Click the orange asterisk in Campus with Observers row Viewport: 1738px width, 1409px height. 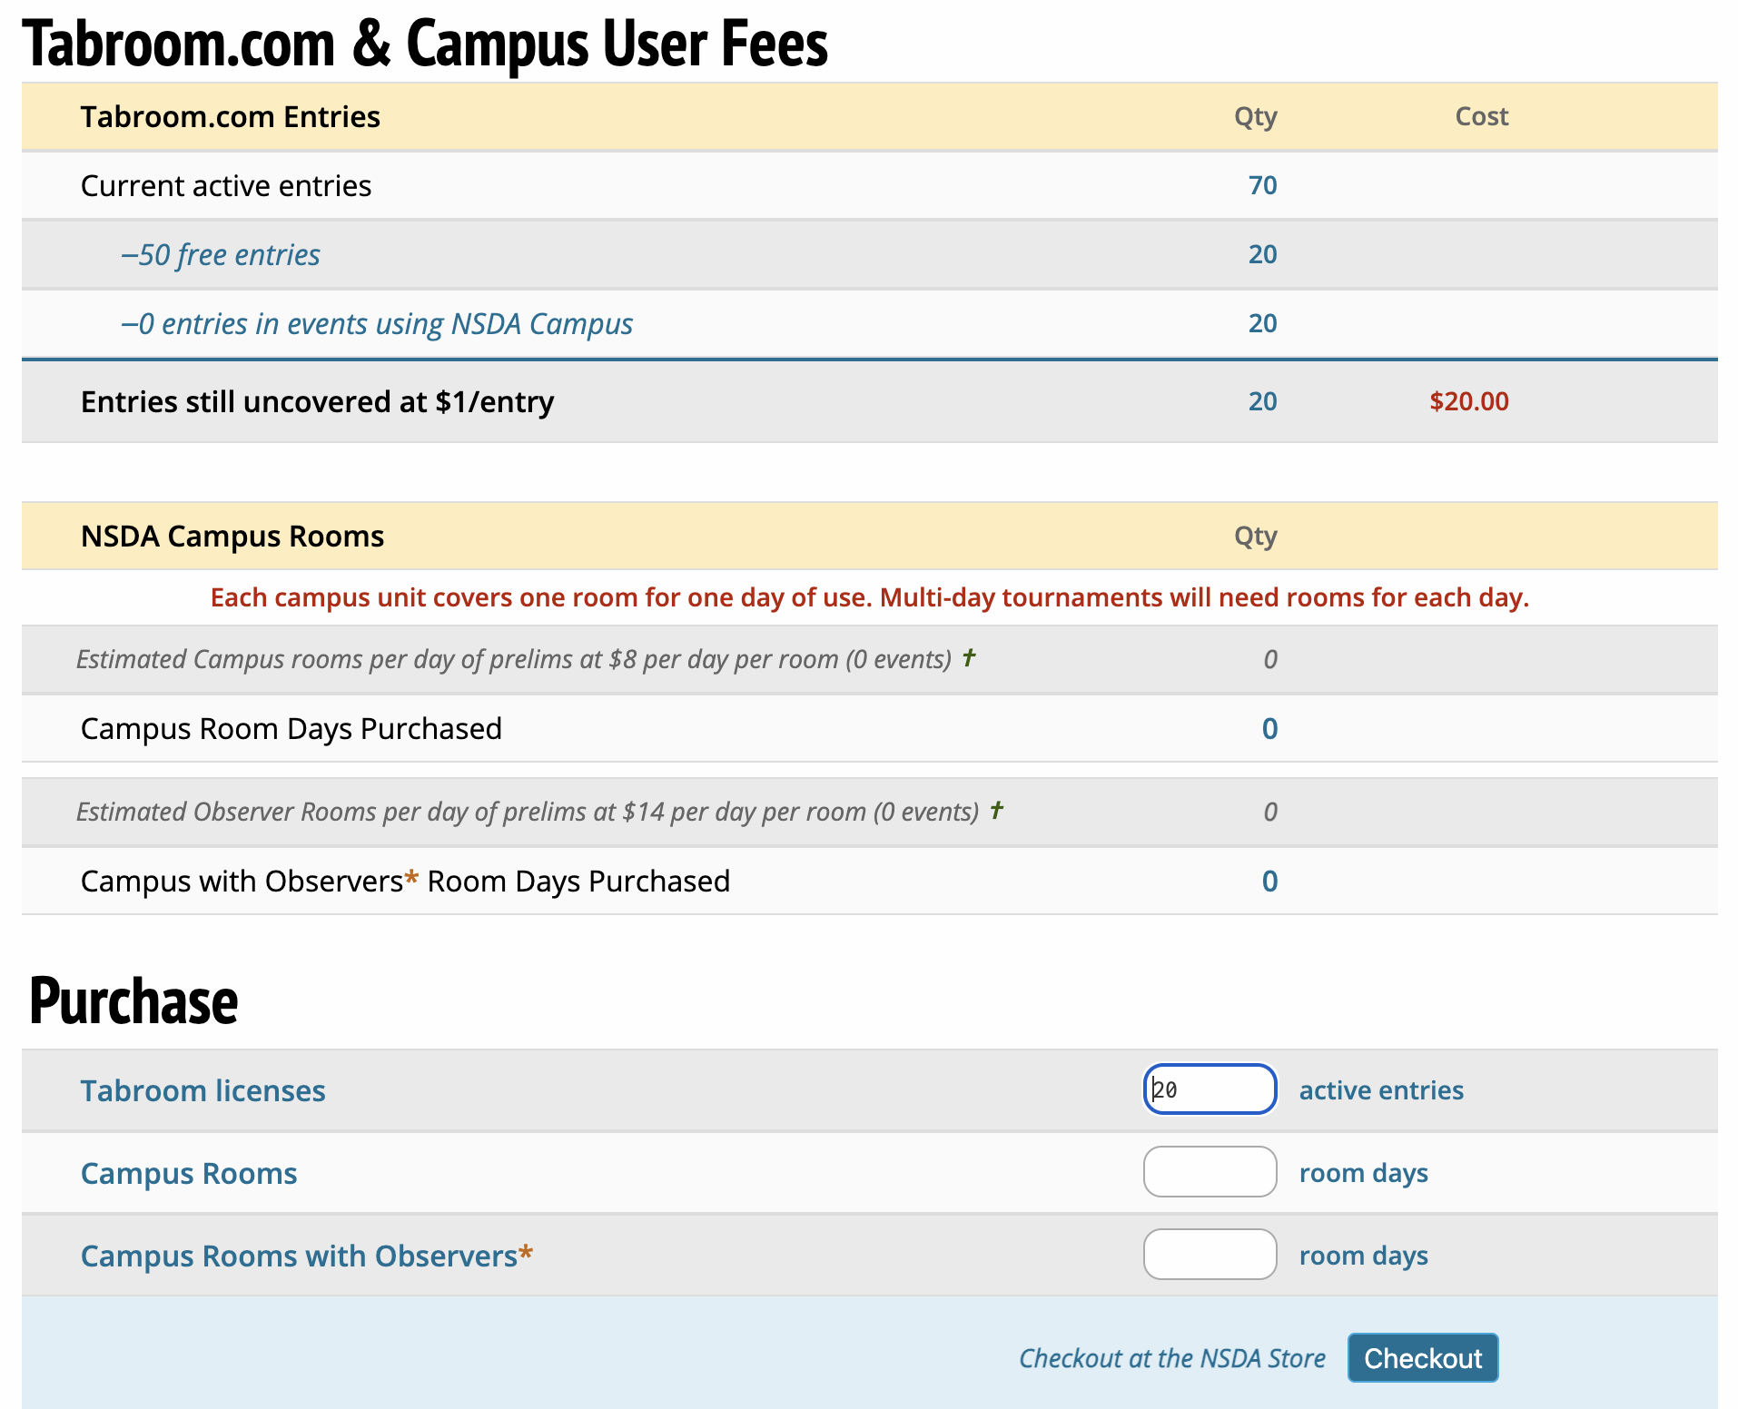click(411, 880)
